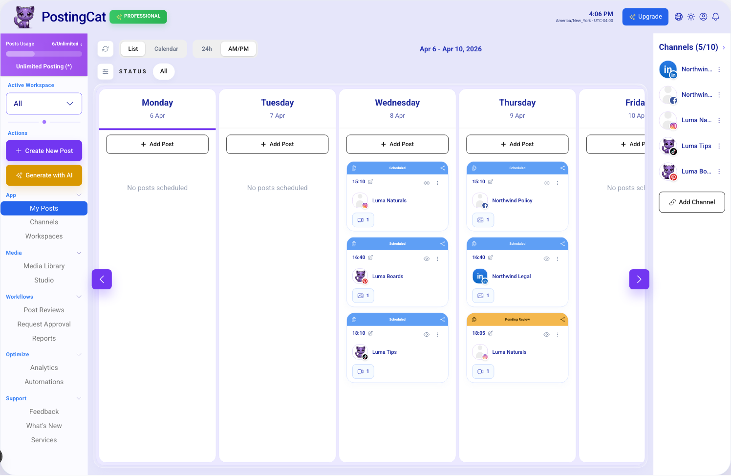Select AM/PM time format
This screenshot has height=476, width=731.
[238, 49]
